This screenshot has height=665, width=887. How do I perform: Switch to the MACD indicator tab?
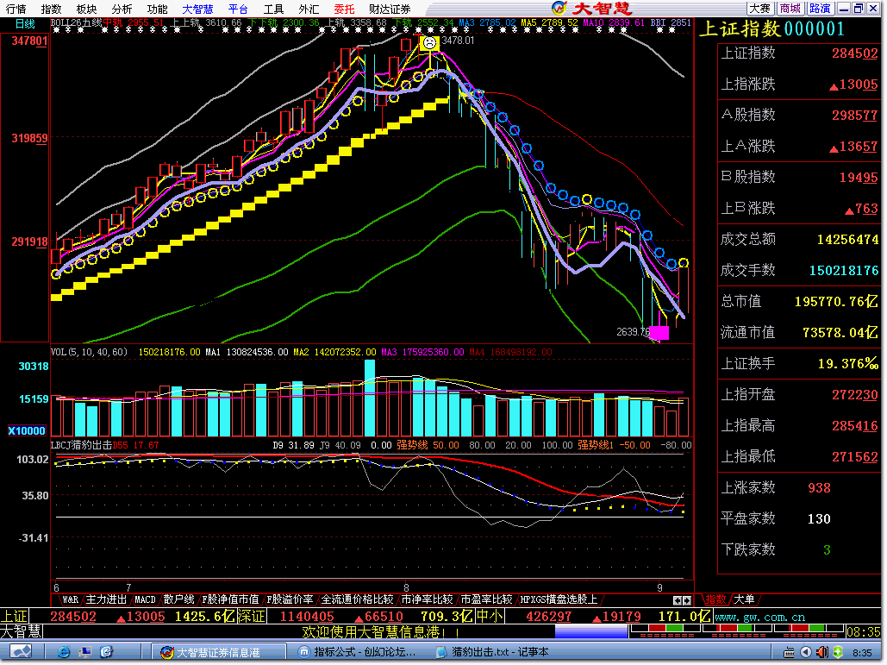point(145,600)
